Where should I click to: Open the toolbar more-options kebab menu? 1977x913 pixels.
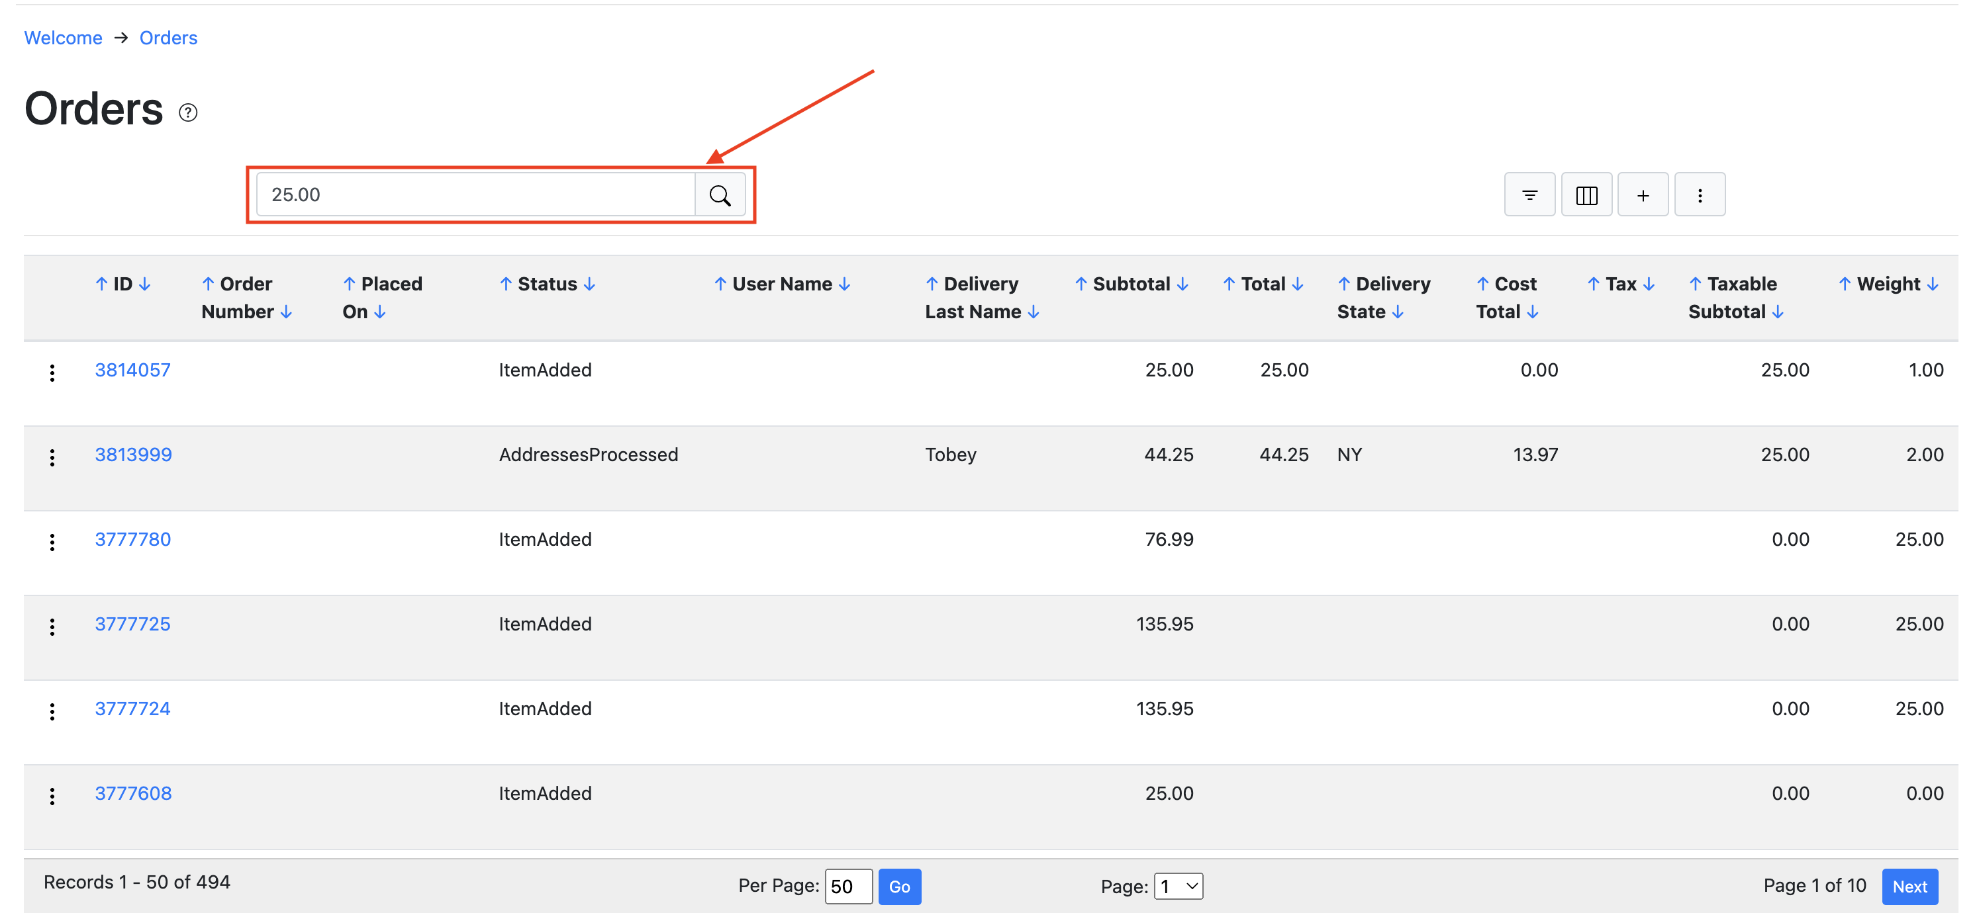pyautogui.click(x=1700, y=195)
